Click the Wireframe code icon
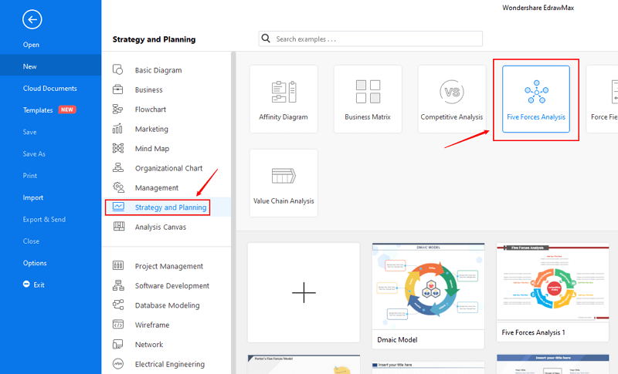 [x=118, y=325]
